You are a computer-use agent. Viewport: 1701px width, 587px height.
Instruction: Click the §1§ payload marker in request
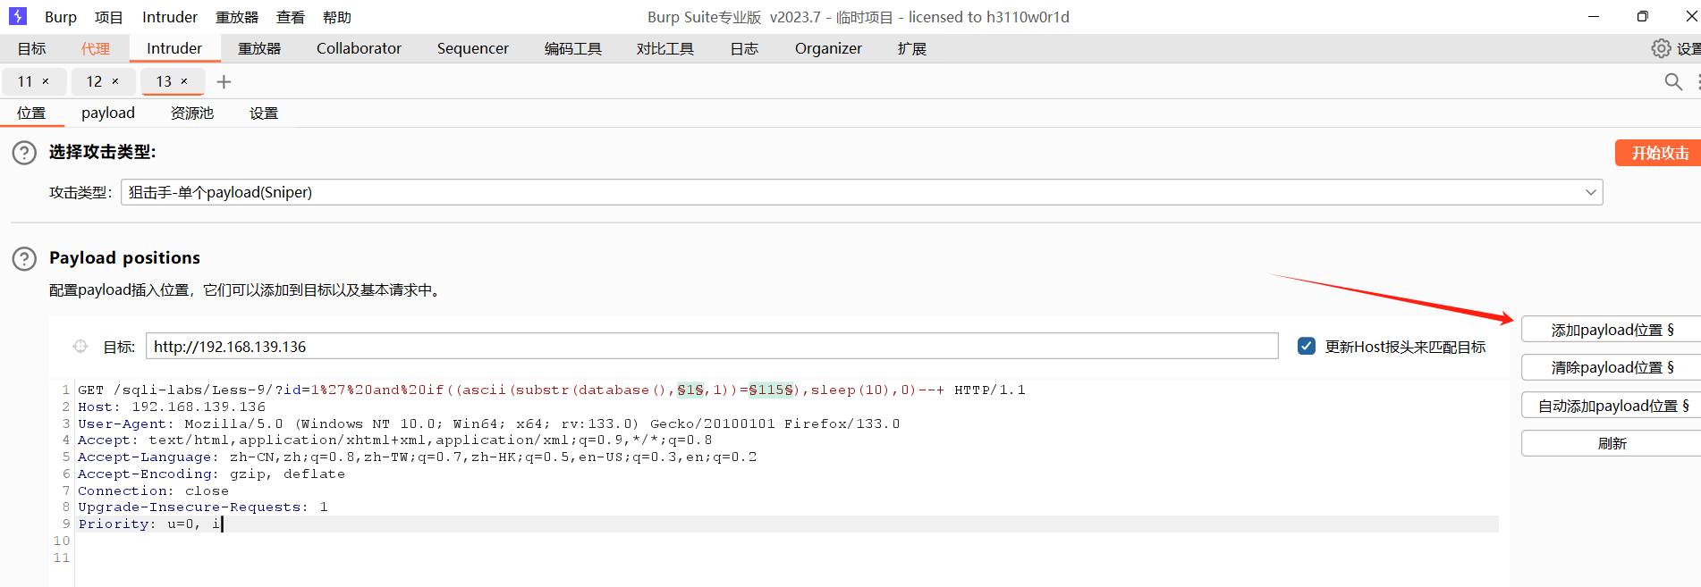tap(690, 390)
